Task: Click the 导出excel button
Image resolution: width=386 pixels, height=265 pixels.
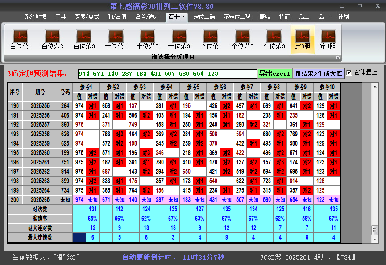Action: [274, 72]
